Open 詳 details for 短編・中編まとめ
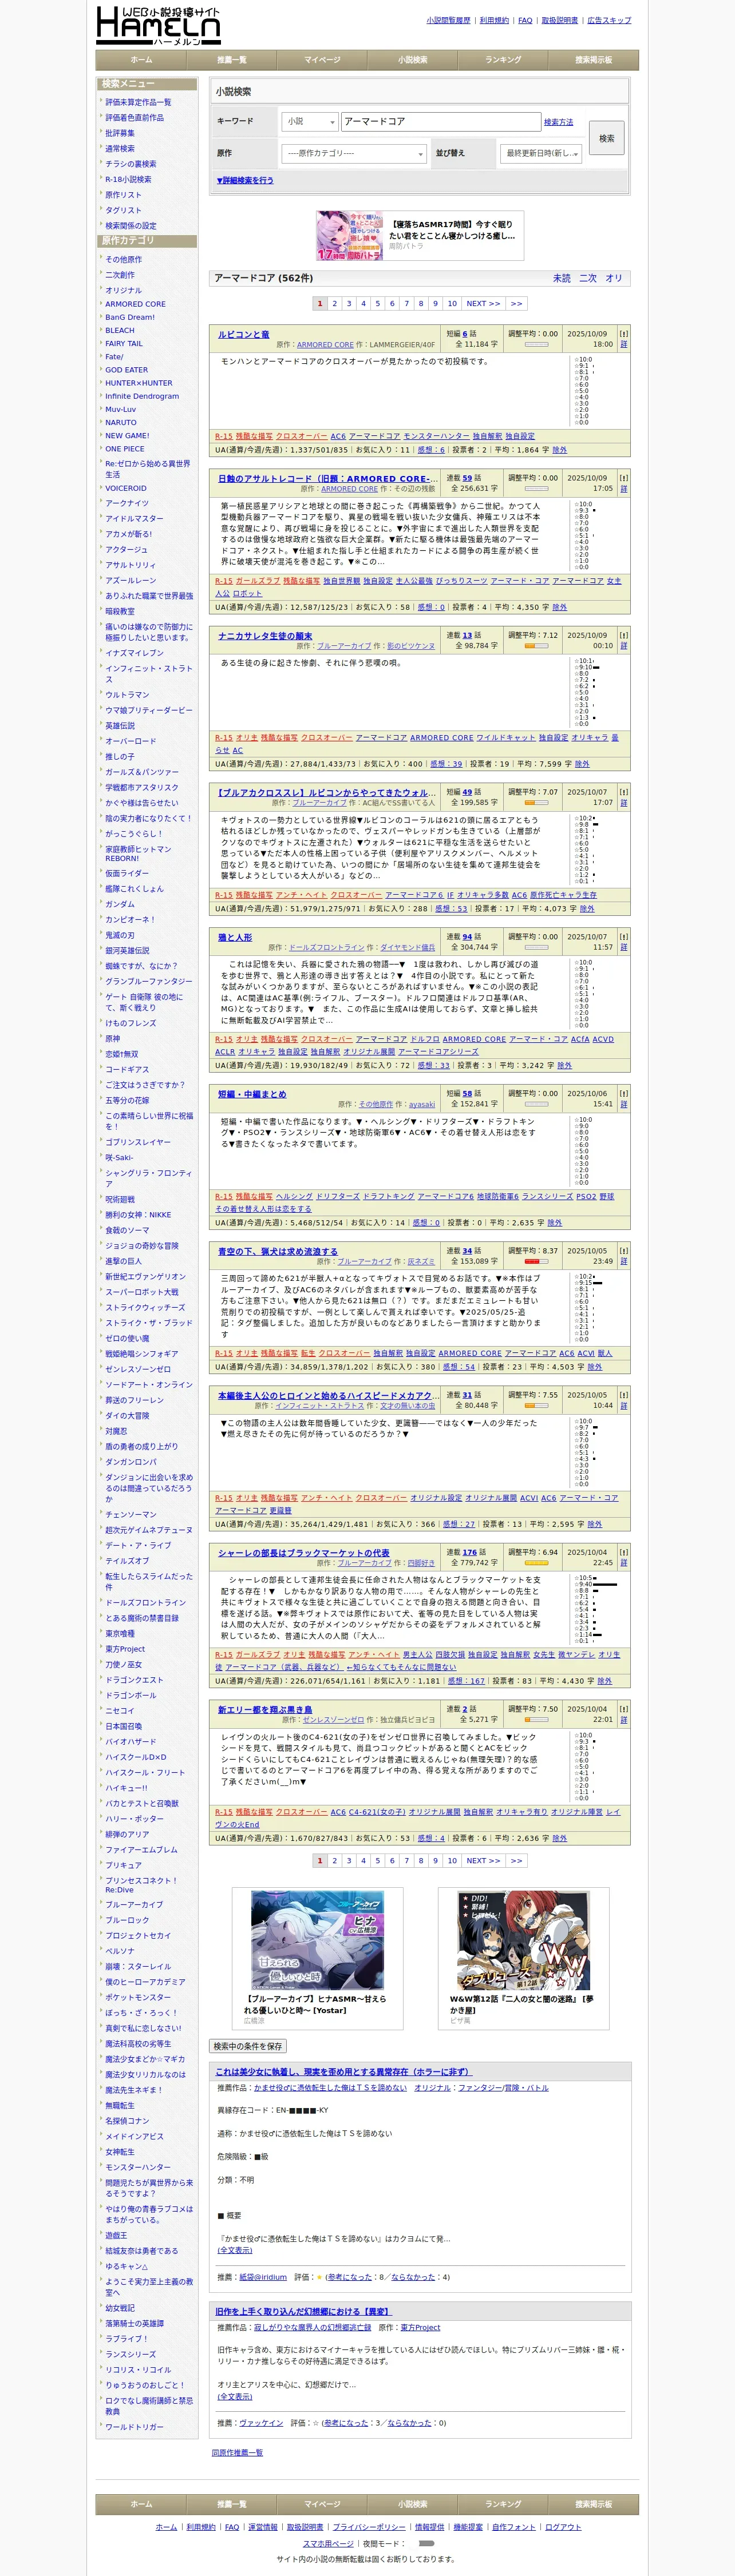This screenshot has height=2576, width=735. click(x=623, y=1104)
